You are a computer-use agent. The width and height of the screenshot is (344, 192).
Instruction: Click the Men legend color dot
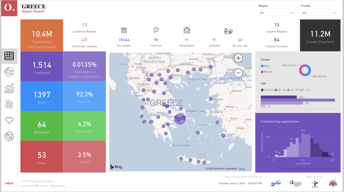pos(262,66)
